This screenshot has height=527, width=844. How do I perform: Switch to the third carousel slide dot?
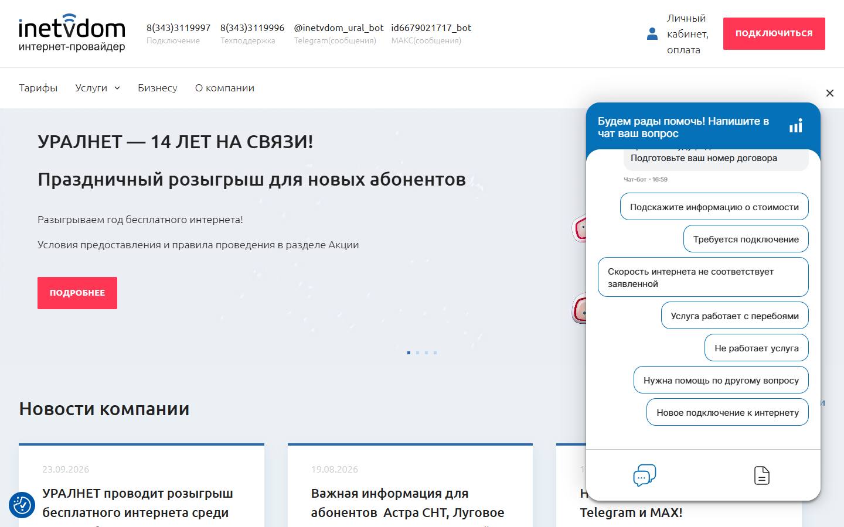pos(426,353)
